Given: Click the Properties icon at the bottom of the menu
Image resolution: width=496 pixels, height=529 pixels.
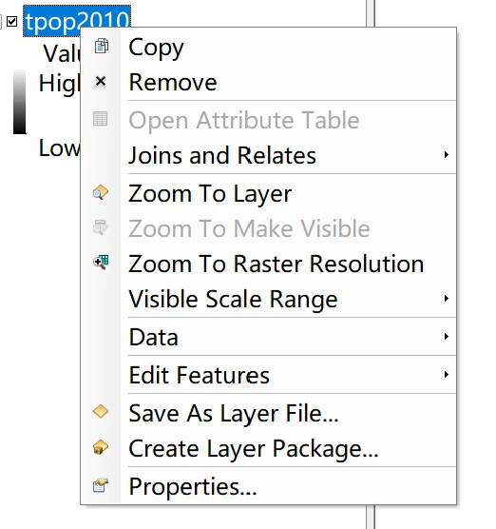Looking at the screenshot, I should pyautogui.click(x=101, y=485).
